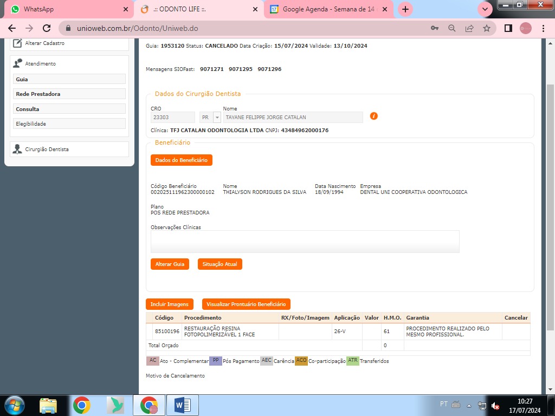Open the Chrome three-dot menu

[x=543, y=28]
